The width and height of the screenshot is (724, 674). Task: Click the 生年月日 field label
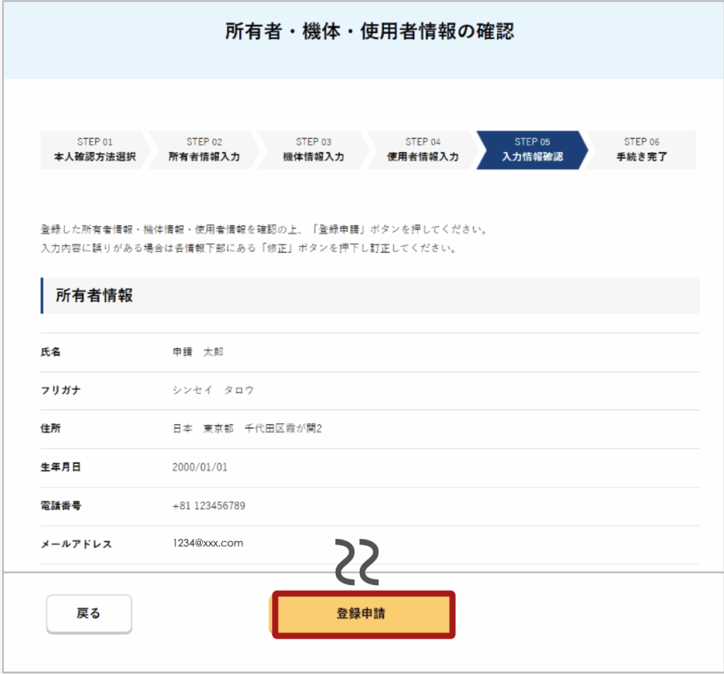click(61, 467)
